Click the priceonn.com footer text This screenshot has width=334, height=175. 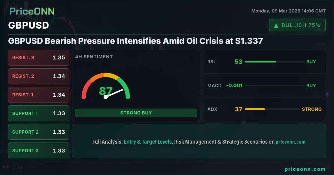(305, 169)
